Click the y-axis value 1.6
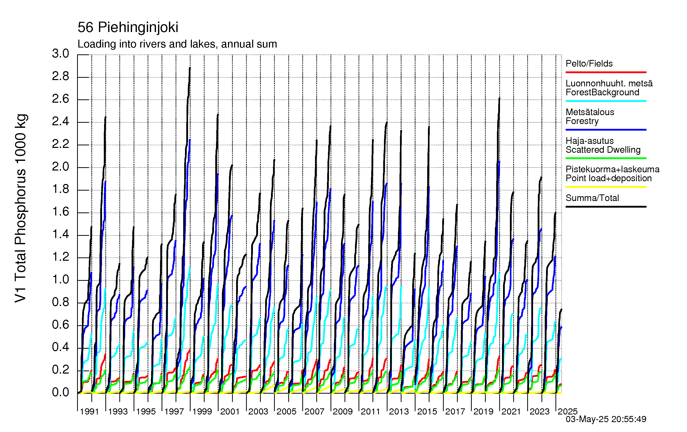 coord(61,212)
